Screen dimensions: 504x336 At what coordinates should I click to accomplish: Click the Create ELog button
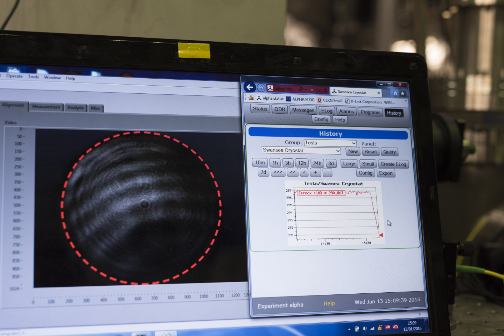pos(393,164)
